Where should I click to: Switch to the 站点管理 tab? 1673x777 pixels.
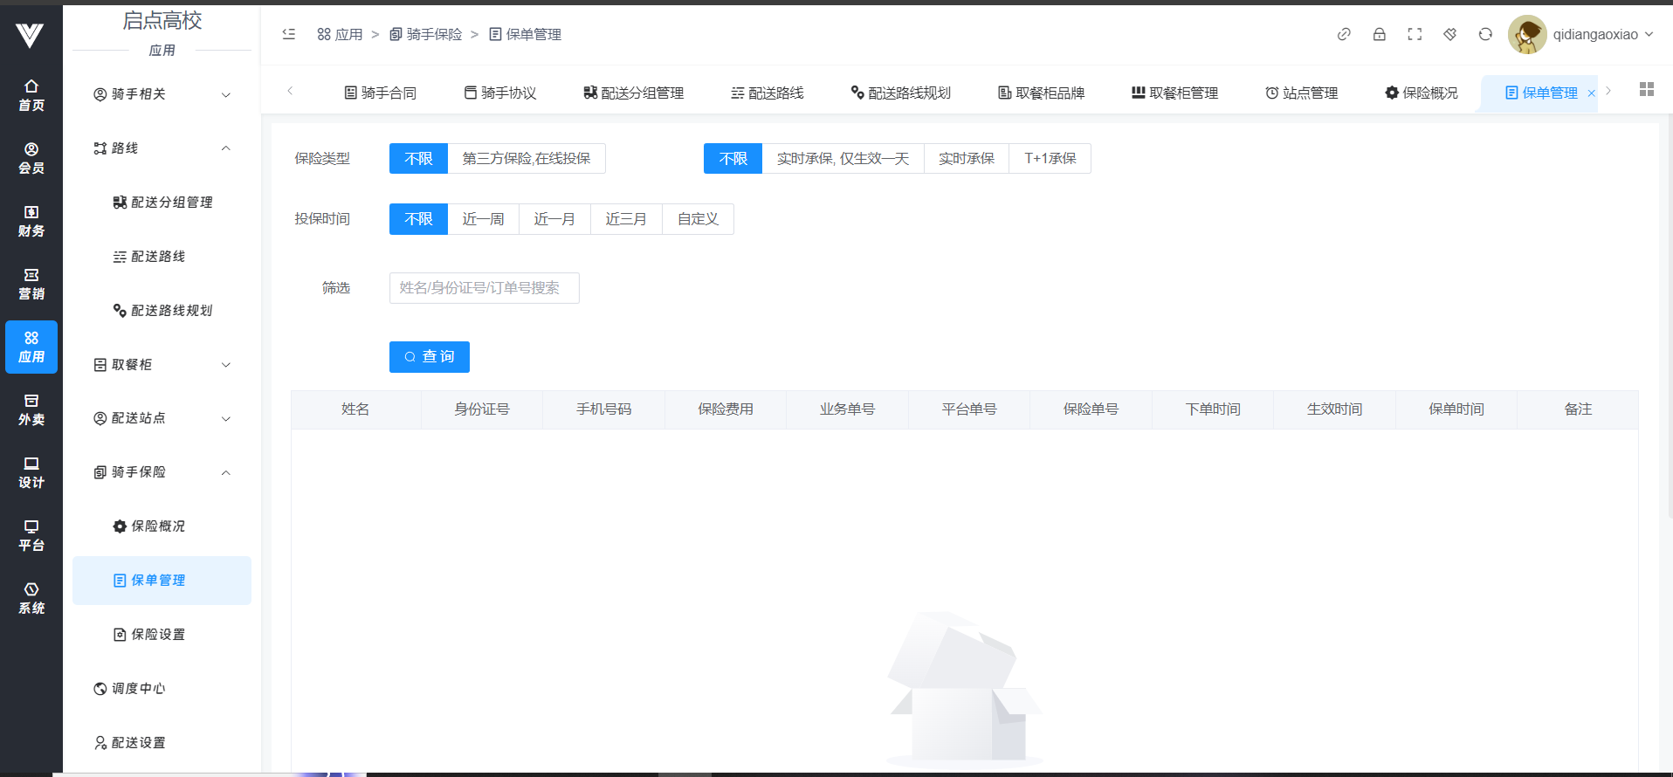[x=1301, y=93]
